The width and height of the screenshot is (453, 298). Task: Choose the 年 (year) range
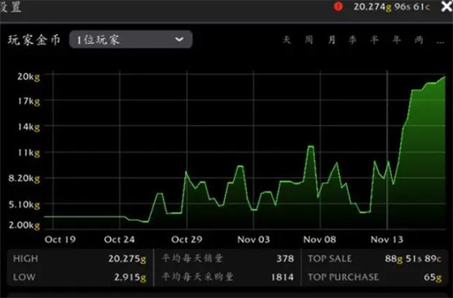coord(396,39)
